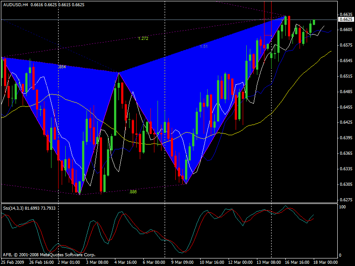Click the 1.272 ratio label
This screenshot has height=266, width=355.
tap(143, 39)
